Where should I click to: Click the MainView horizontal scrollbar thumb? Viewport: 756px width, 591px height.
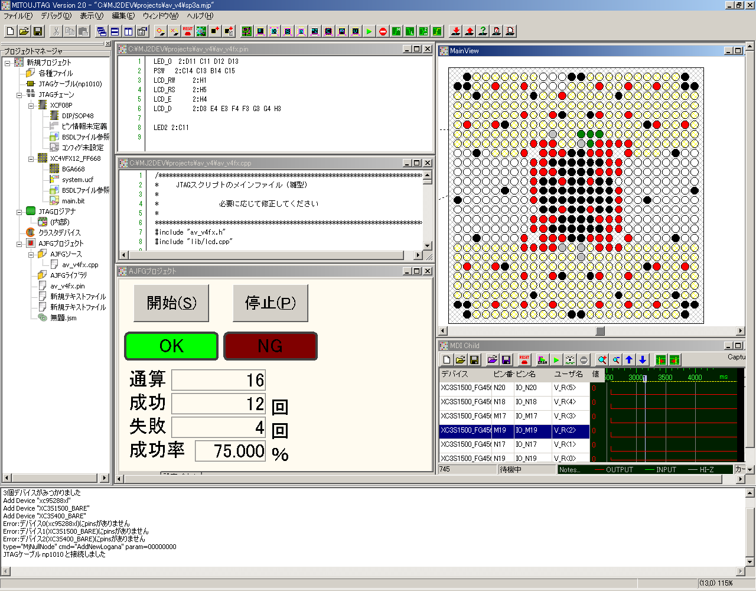pyautogui.click(x=600, y=331)
